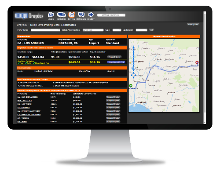The height and width of the screenshot is (172, 220).
Task: Click the blue Book Now button
Action: point(116,62)
